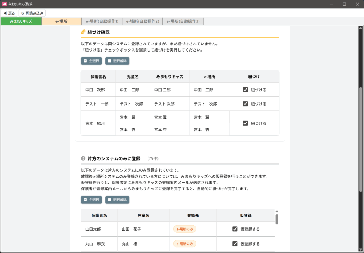Toggle 仮登録する checkbox for 丸山 麻衣
Image resolution: width=364 pixels, height=253 pixels.
(x=235, y=244)
